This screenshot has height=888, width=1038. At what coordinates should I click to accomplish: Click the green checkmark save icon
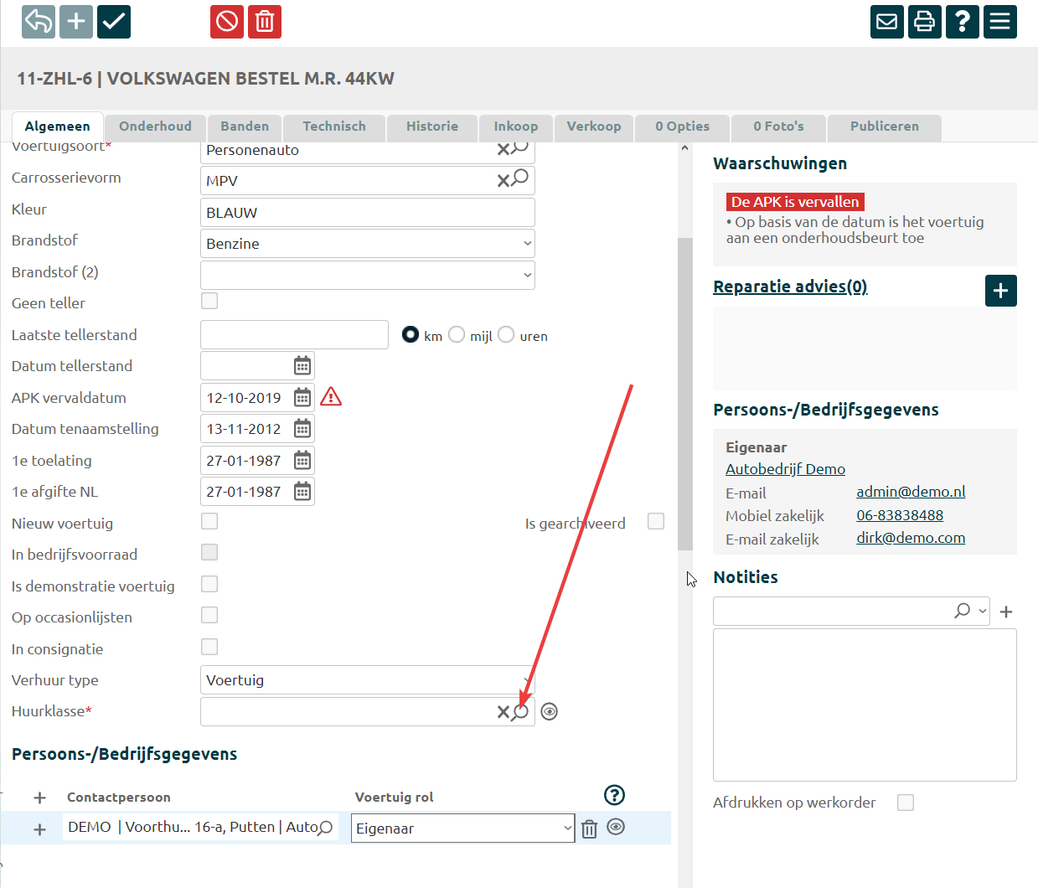point(114,22)
